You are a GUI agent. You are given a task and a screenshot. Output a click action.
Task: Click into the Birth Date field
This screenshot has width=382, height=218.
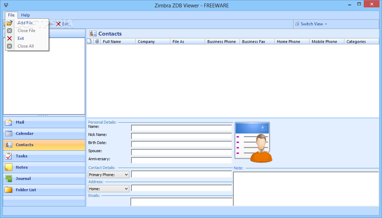(x=181, y=144)
